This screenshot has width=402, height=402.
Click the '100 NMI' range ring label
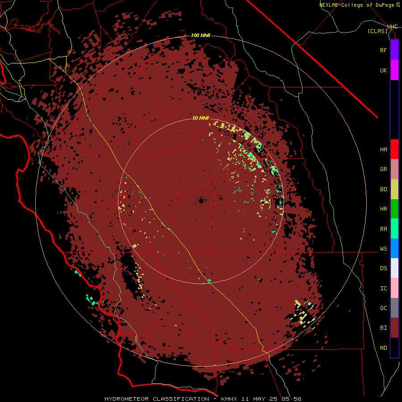pos(201,35)
